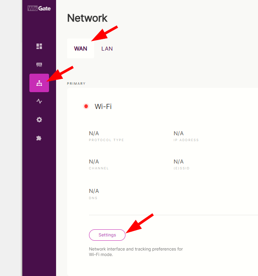Select the Network icon in the sidebar

coord(39,83)
